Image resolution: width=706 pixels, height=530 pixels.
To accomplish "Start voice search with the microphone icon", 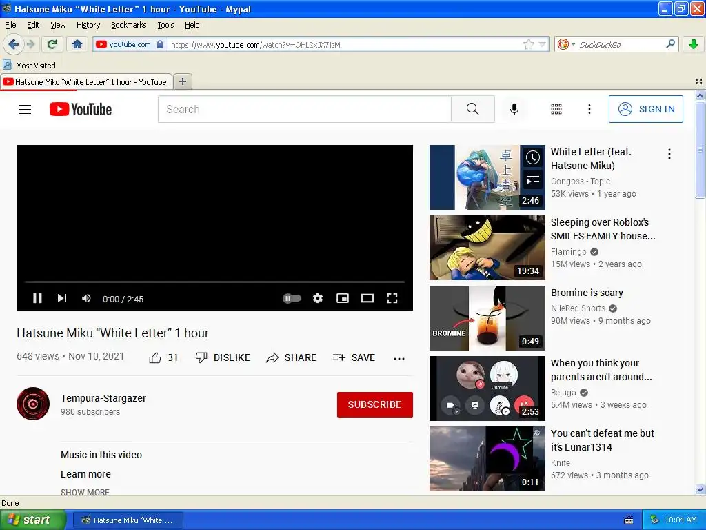I will coord(514,109).
